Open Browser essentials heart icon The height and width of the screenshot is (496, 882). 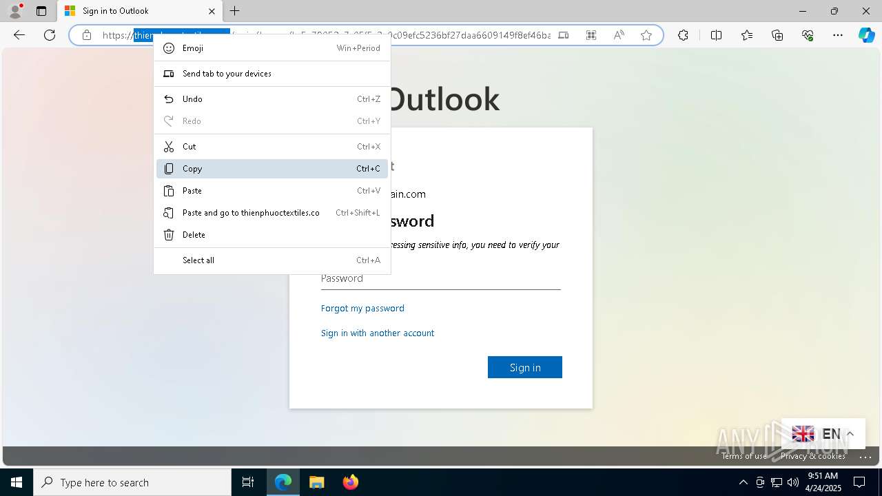(x=808, y=35)
